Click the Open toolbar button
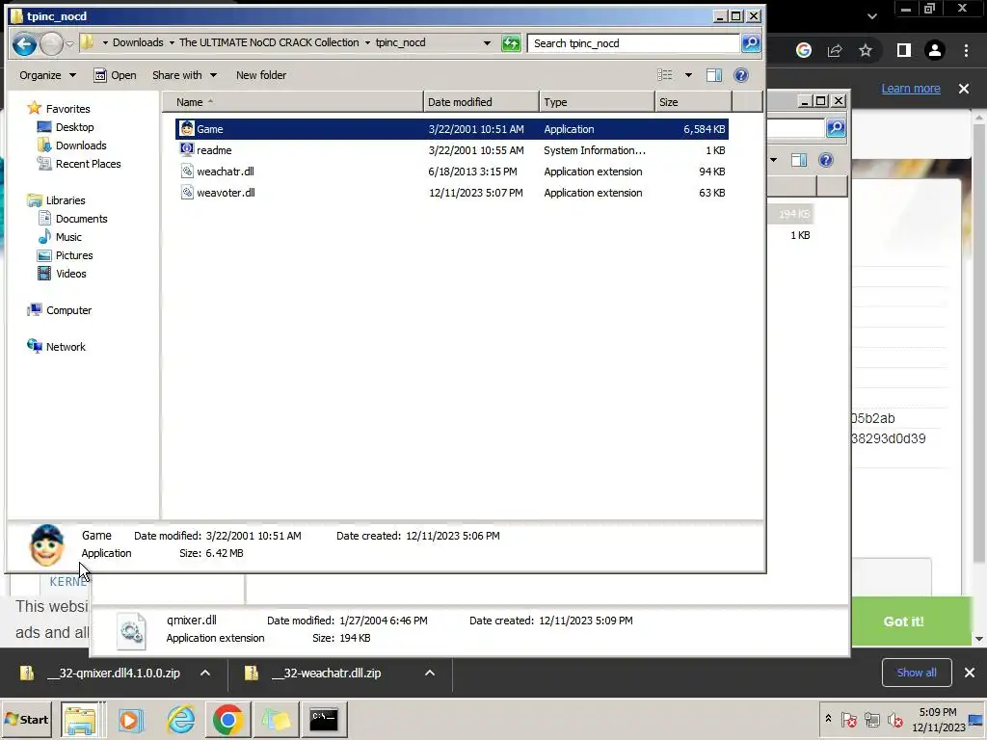This screenshot has width=987, height=740. click(x=116, y=75)
